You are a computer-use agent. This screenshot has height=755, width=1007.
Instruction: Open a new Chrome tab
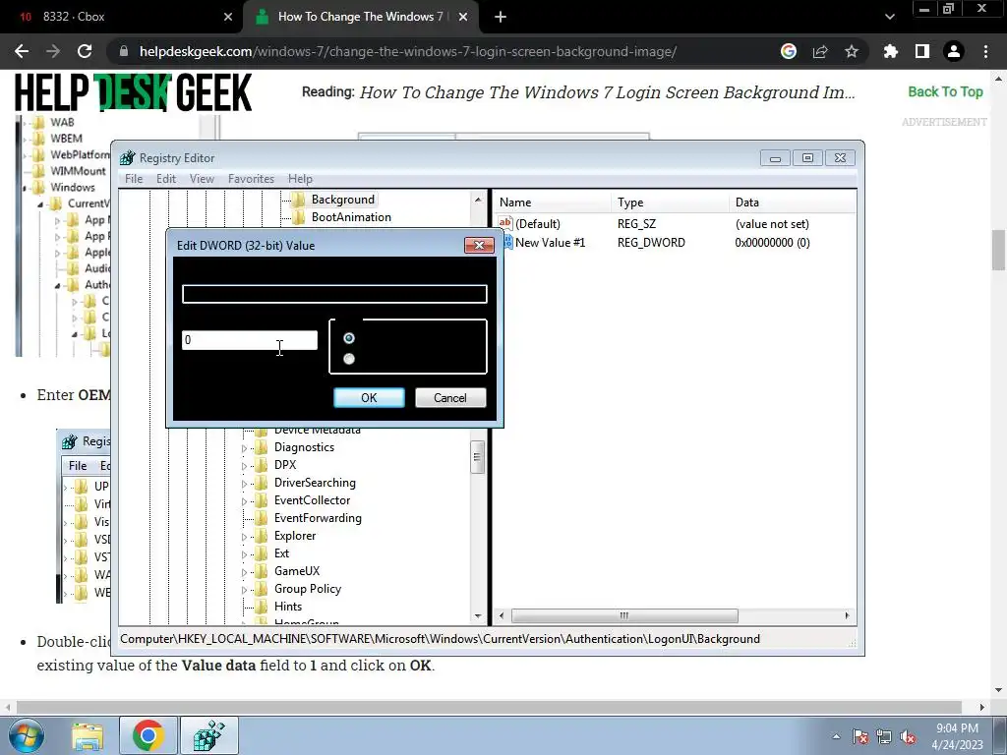click(501, 17)
